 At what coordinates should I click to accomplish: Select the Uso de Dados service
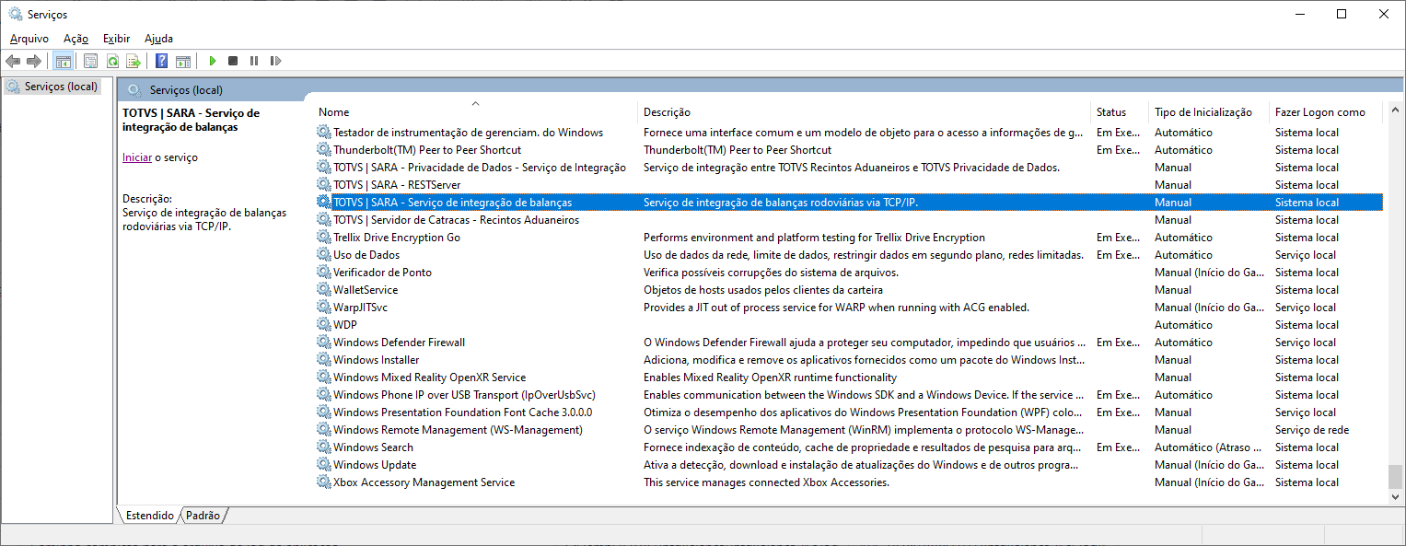tap(848, 255)
